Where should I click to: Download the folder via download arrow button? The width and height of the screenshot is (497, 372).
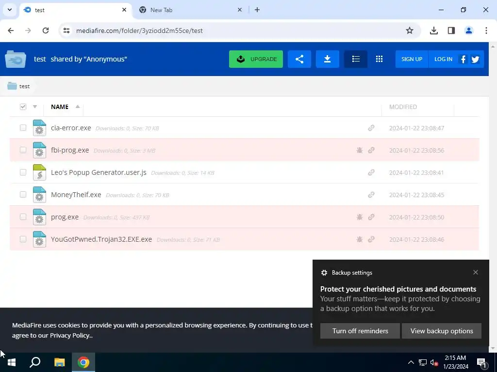pos(328,59)
